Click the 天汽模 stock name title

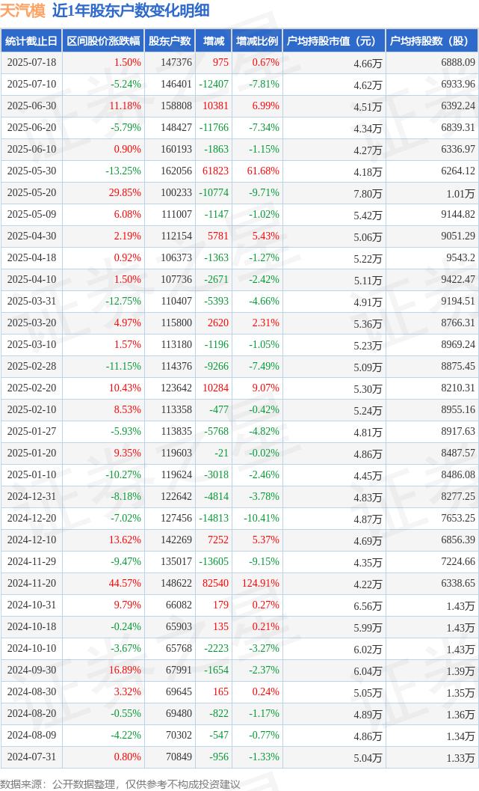coord(22,10)
